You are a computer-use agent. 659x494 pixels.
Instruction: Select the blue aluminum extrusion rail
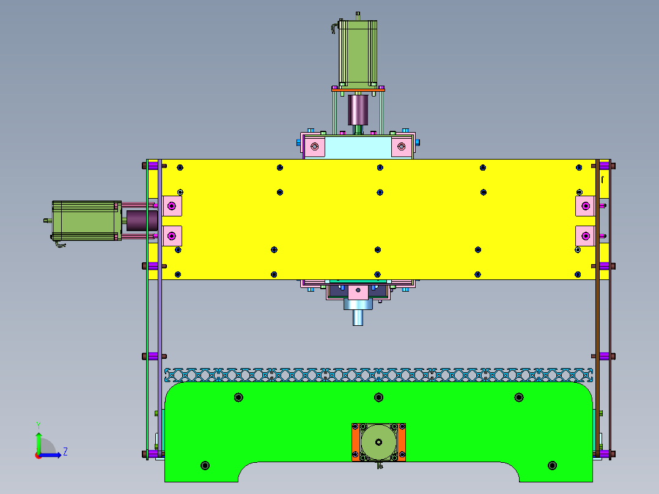pyautogui.click(x=379, y=374)
